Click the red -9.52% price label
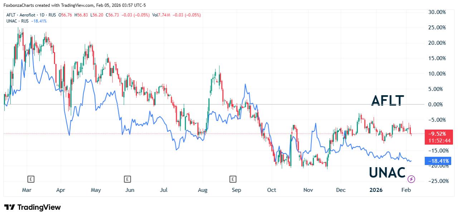 (x=438, y=134)
